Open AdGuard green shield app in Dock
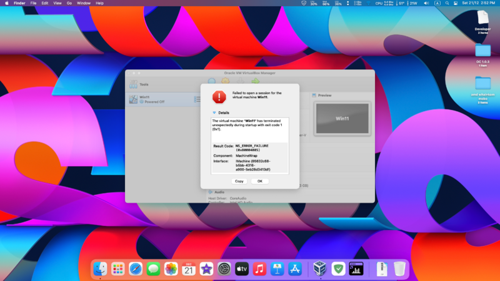This screenshot has height=281, width=500. [338, 269]
